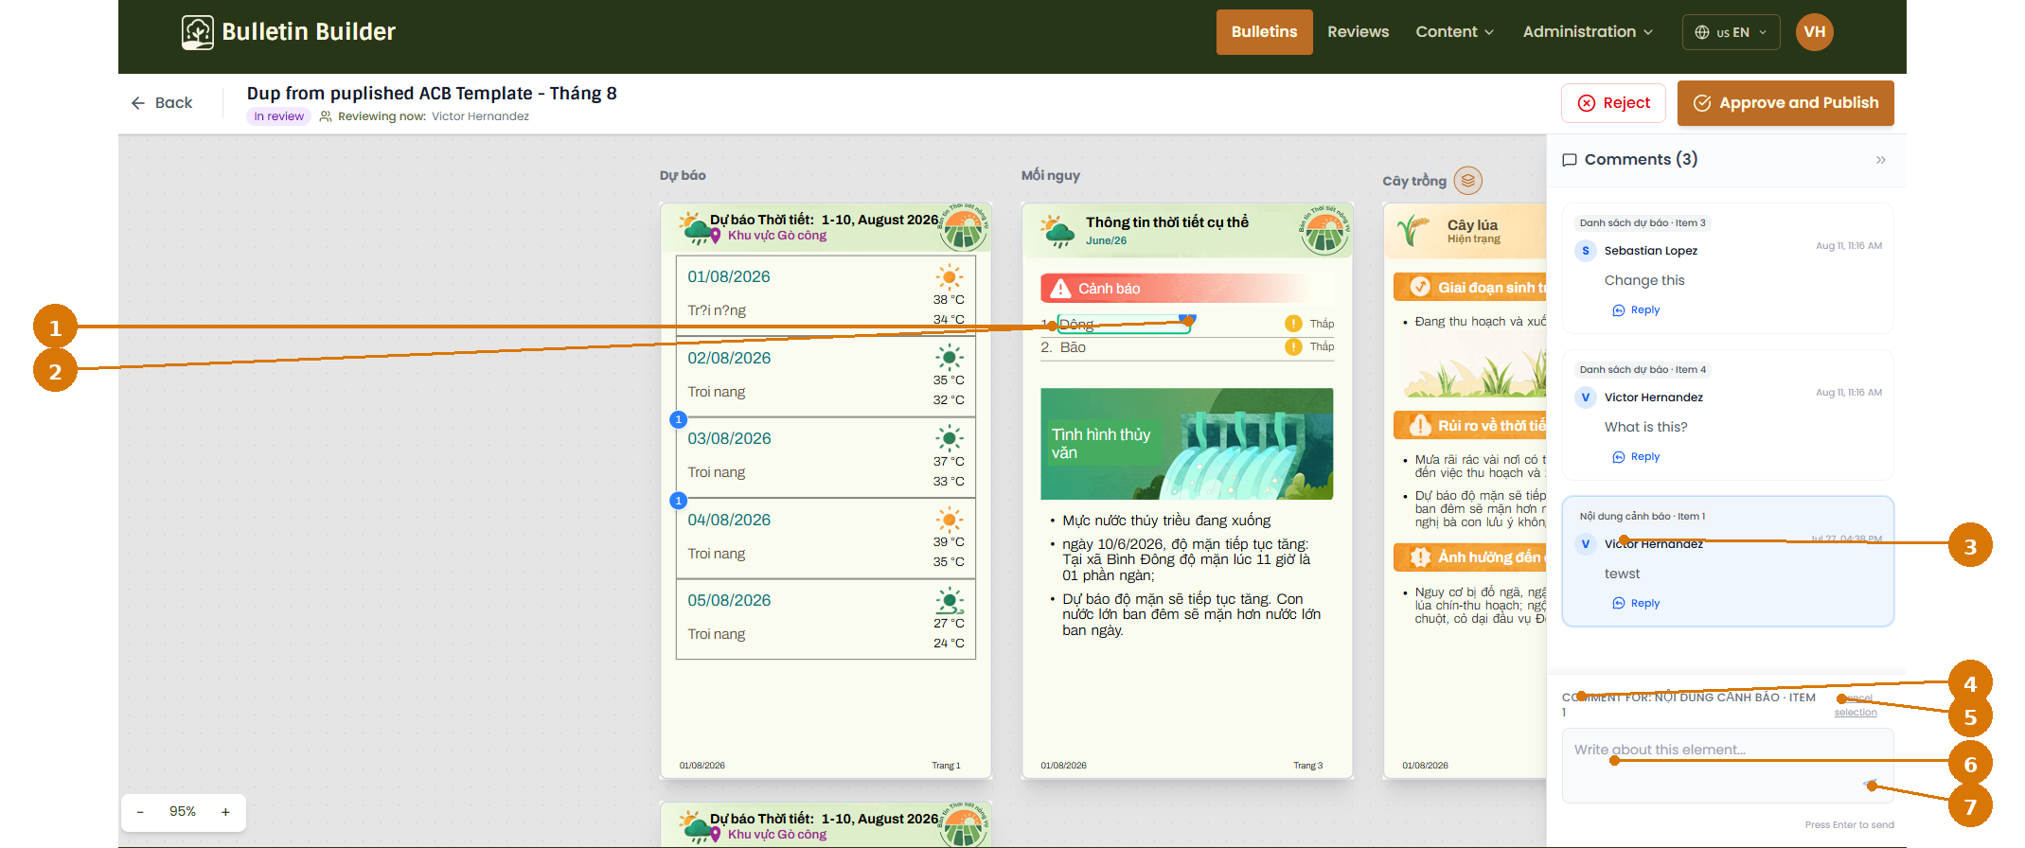2025x848 pixels.
Task: Reply to the 'tewst' comment
Action: point(1636,604)
